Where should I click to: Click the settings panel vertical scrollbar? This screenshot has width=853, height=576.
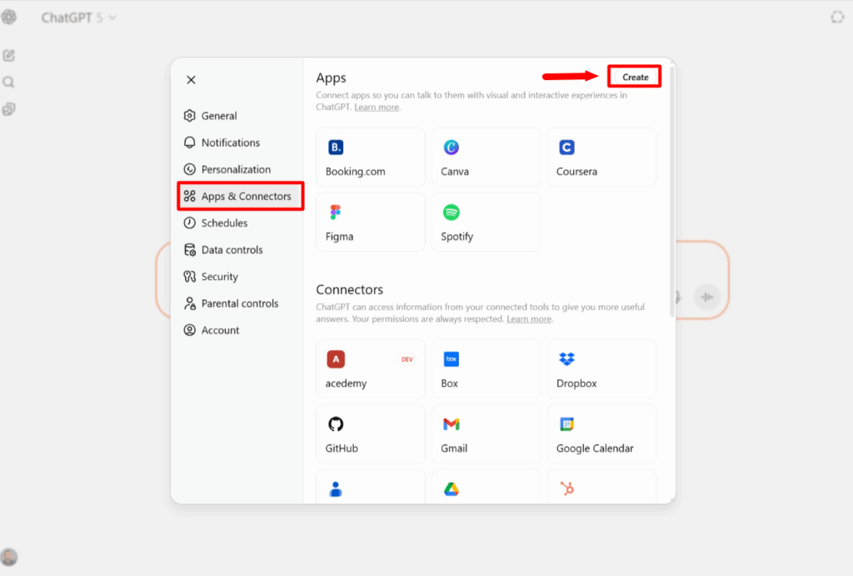[x=671, y=192]
